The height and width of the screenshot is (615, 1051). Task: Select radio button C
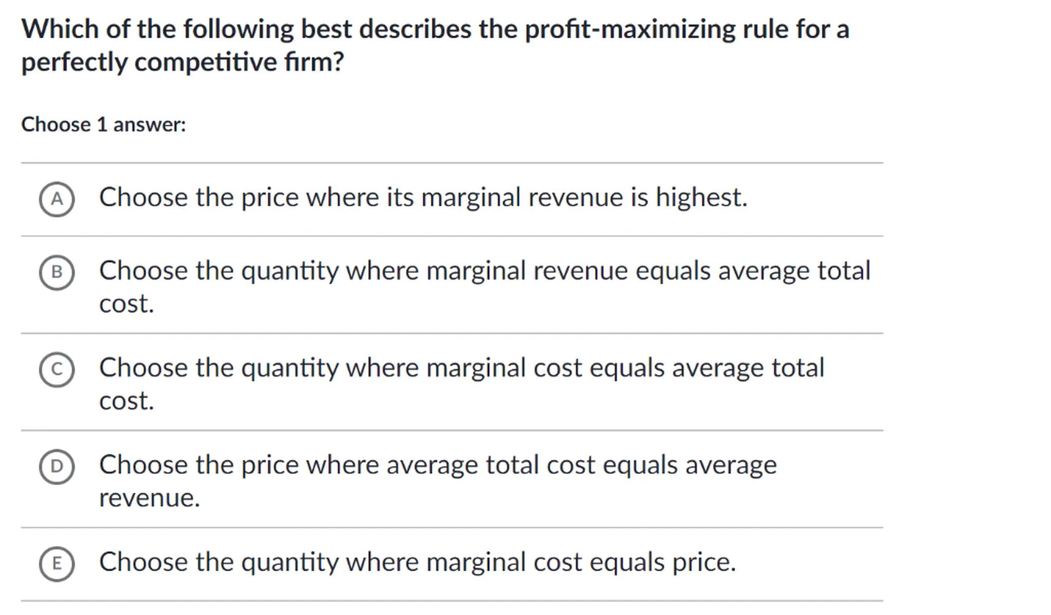(x=56, y=369)
